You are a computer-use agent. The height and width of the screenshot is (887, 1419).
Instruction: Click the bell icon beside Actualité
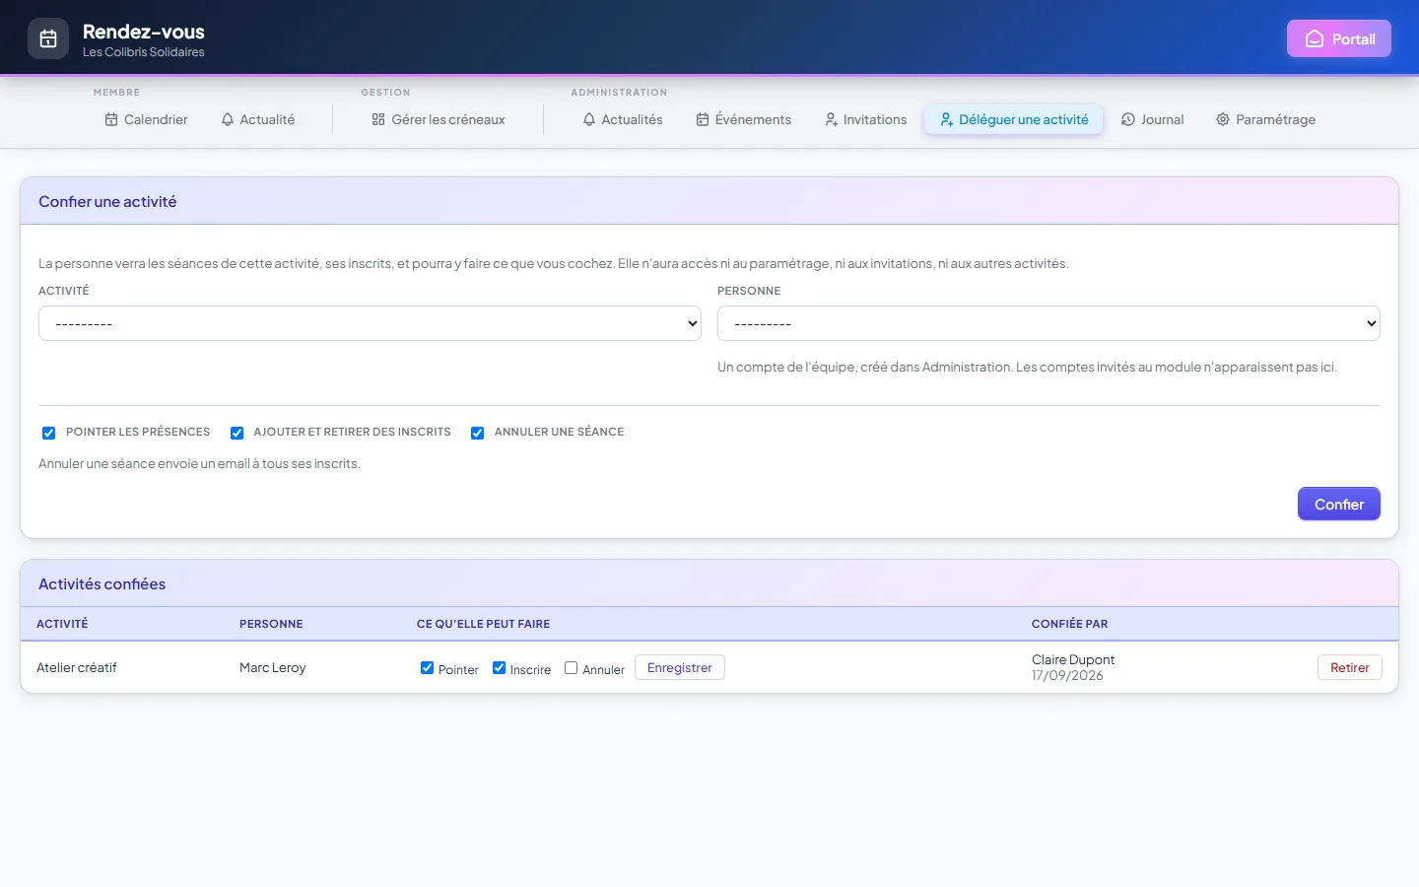[x=228, y=119]
